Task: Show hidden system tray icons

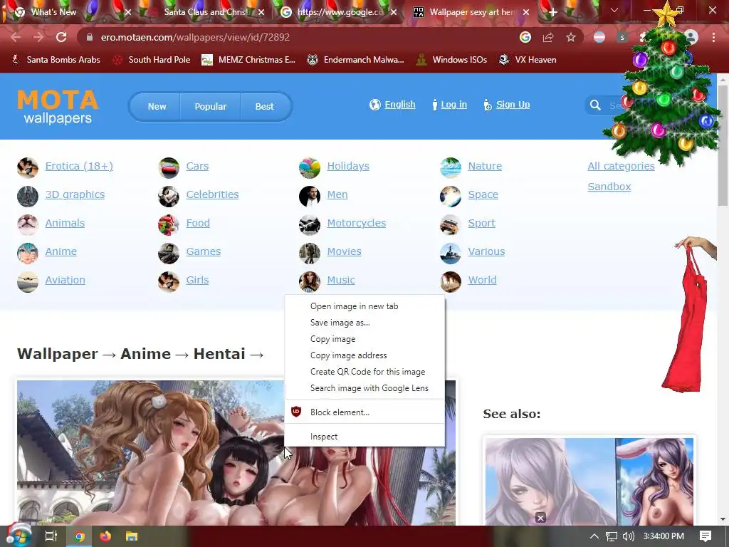Action: [594, 536]
